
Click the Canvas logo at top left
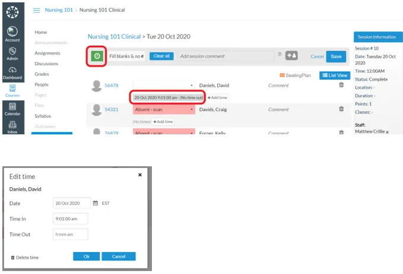pos(12,12)
